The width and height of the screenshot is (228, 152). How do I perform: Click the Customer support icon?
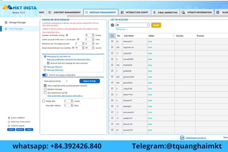coord(9,126)
